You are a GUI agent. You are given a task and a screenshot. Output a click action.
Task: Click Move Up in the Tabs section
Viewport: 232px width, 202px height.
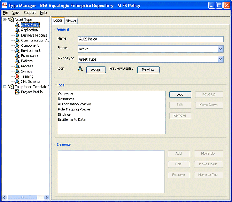point(209,94)
